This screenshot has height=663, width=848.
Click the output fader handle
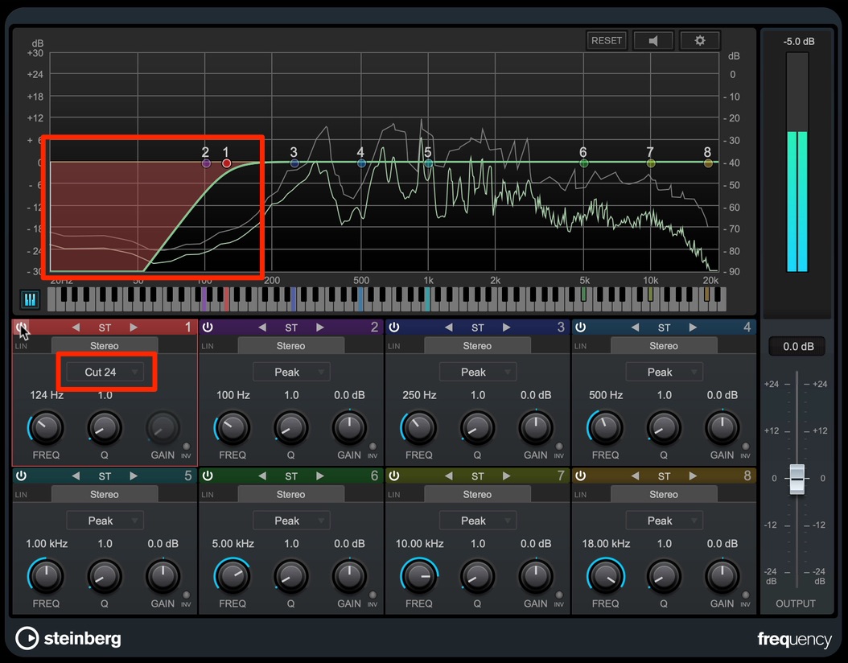[x=797, y=479]
